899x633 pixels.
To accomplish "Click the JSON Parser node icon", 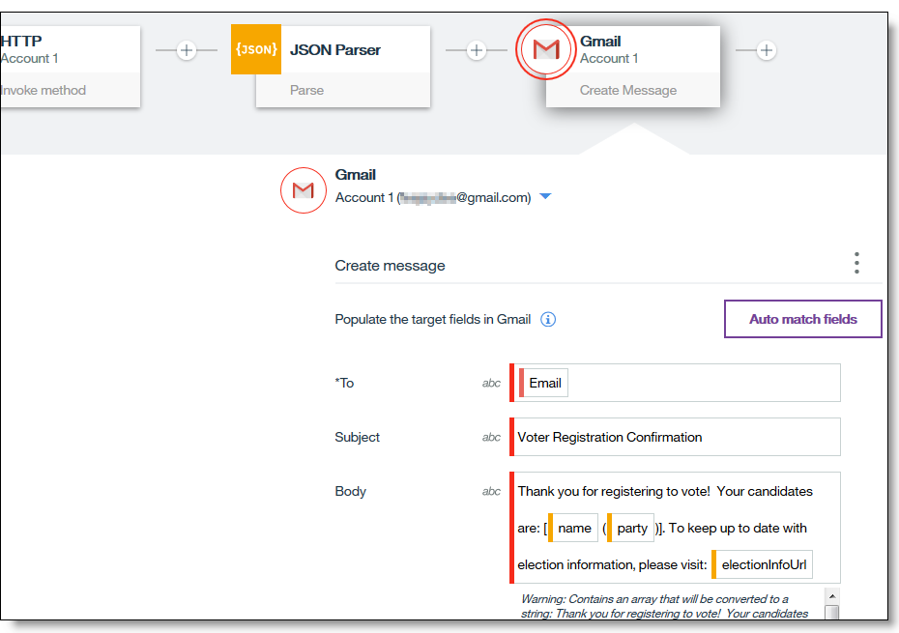I will tap(255, 49).
